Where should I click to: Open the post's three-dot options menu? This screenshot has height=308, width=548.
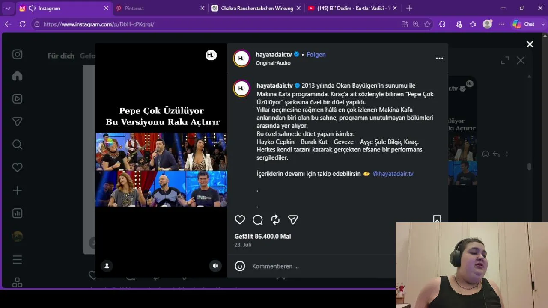point(439,59)
